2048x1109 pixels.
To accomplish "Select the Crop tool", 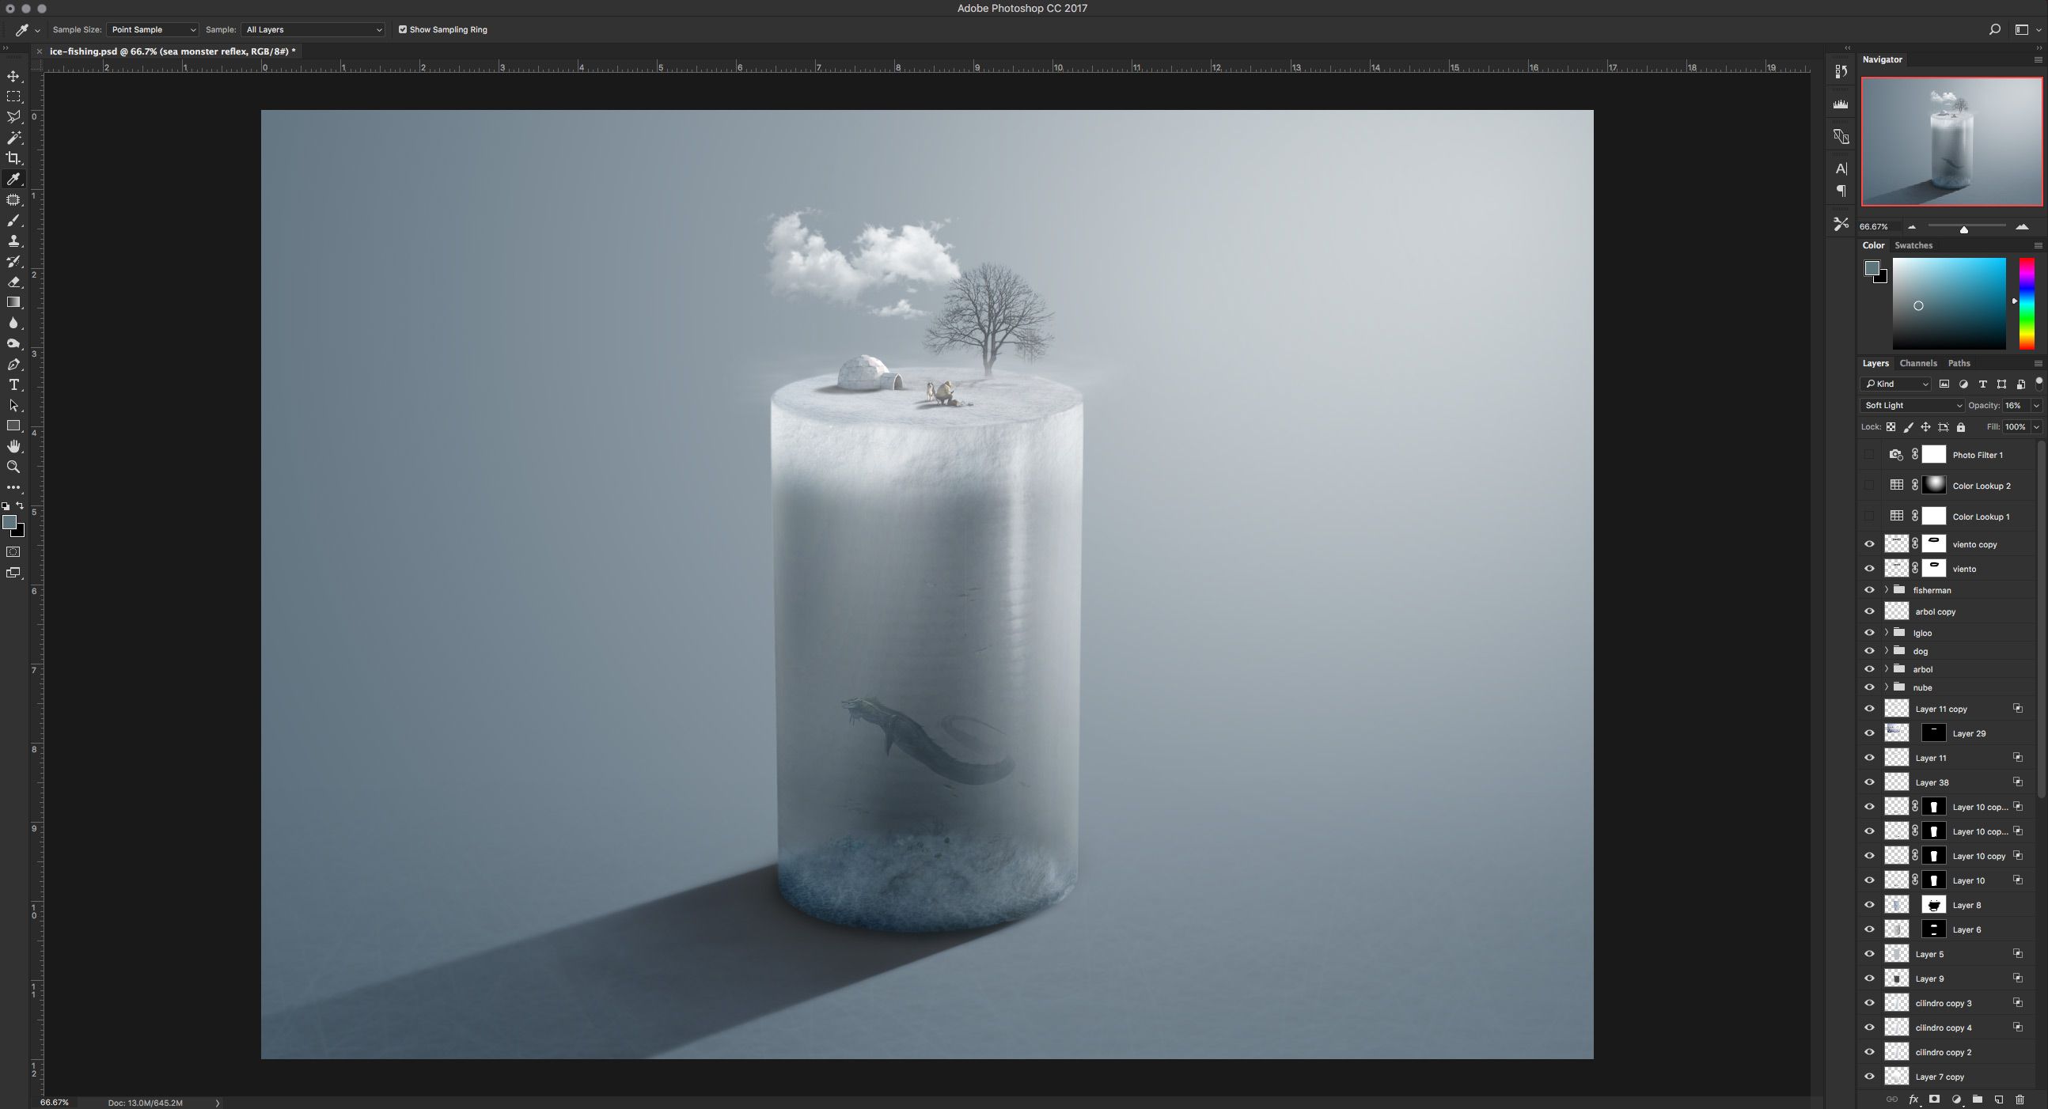I will [x=13, y=158].
